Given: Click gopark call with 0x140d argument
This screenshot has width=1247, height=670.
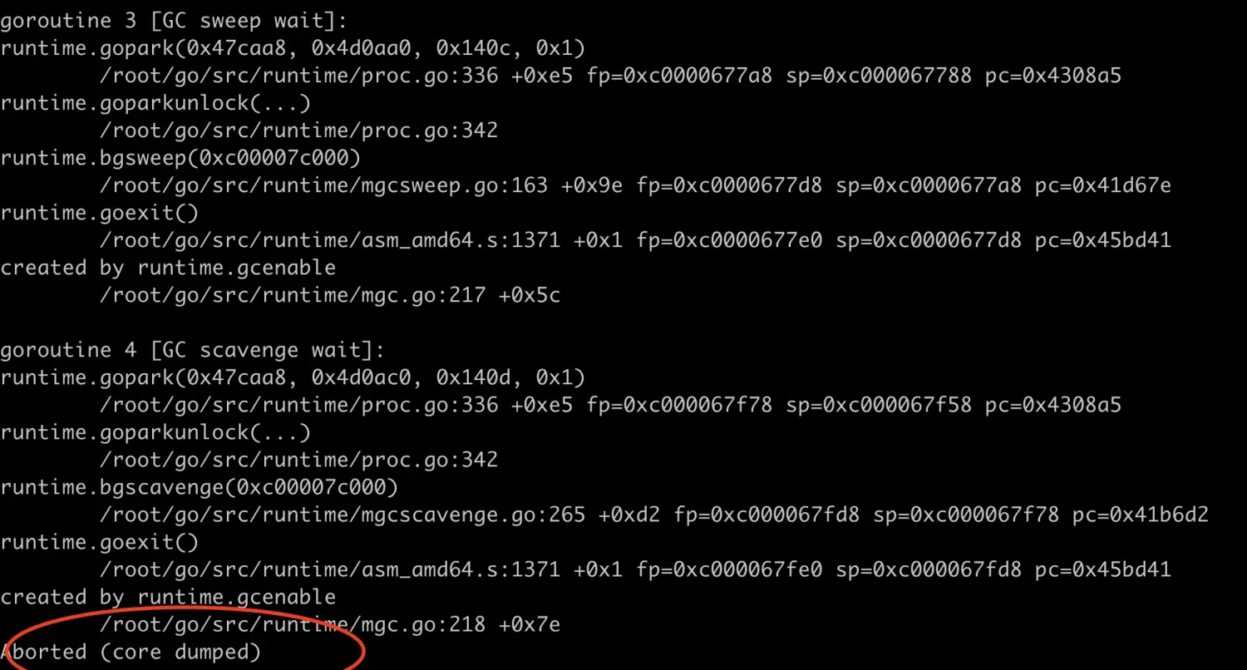Looking at the screenshot, I should pos(293,377).
